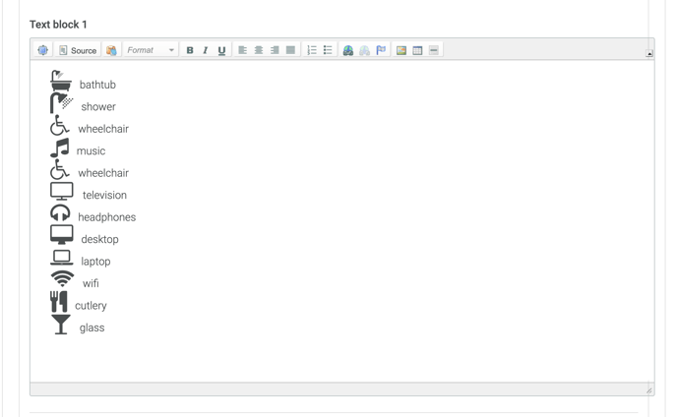Collapse the editor toolbar
This screenshot has height=417, width=677.
pyautogui.click(x=648, y=53)
